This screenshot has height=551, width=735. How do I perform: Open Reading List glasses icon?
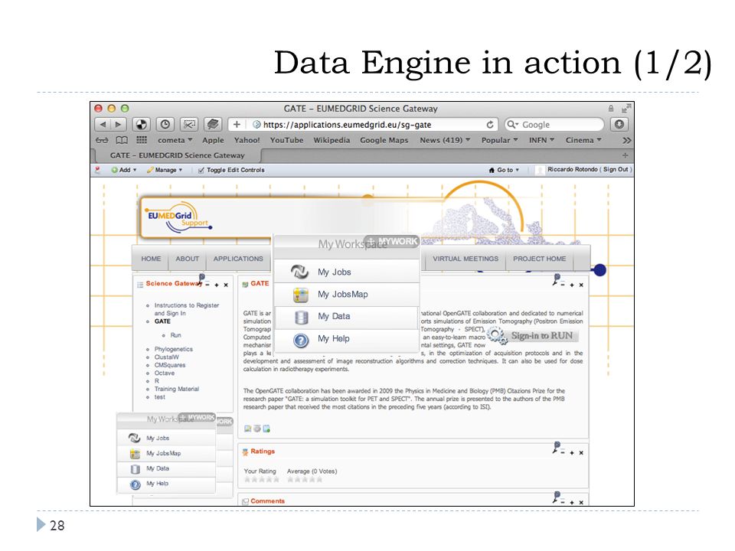click(x=102, y=140)
